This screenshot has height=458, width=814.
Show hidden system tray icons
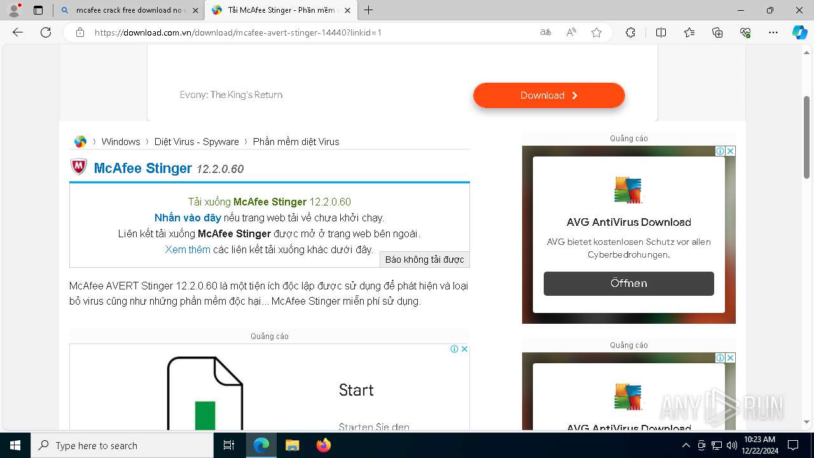[686, 445]
